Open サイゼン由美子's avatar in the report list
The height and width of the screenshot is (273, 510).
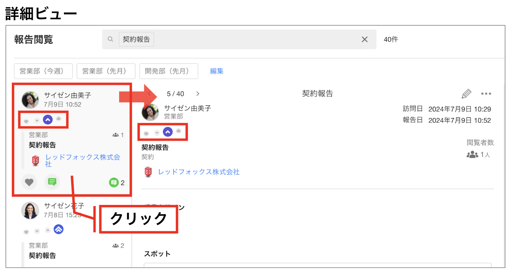tap(30, 100)
